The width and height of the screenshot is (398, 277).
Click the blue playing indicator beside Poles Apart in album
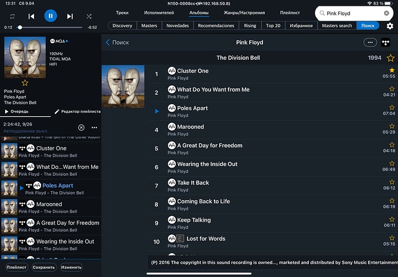click(157, 111)
